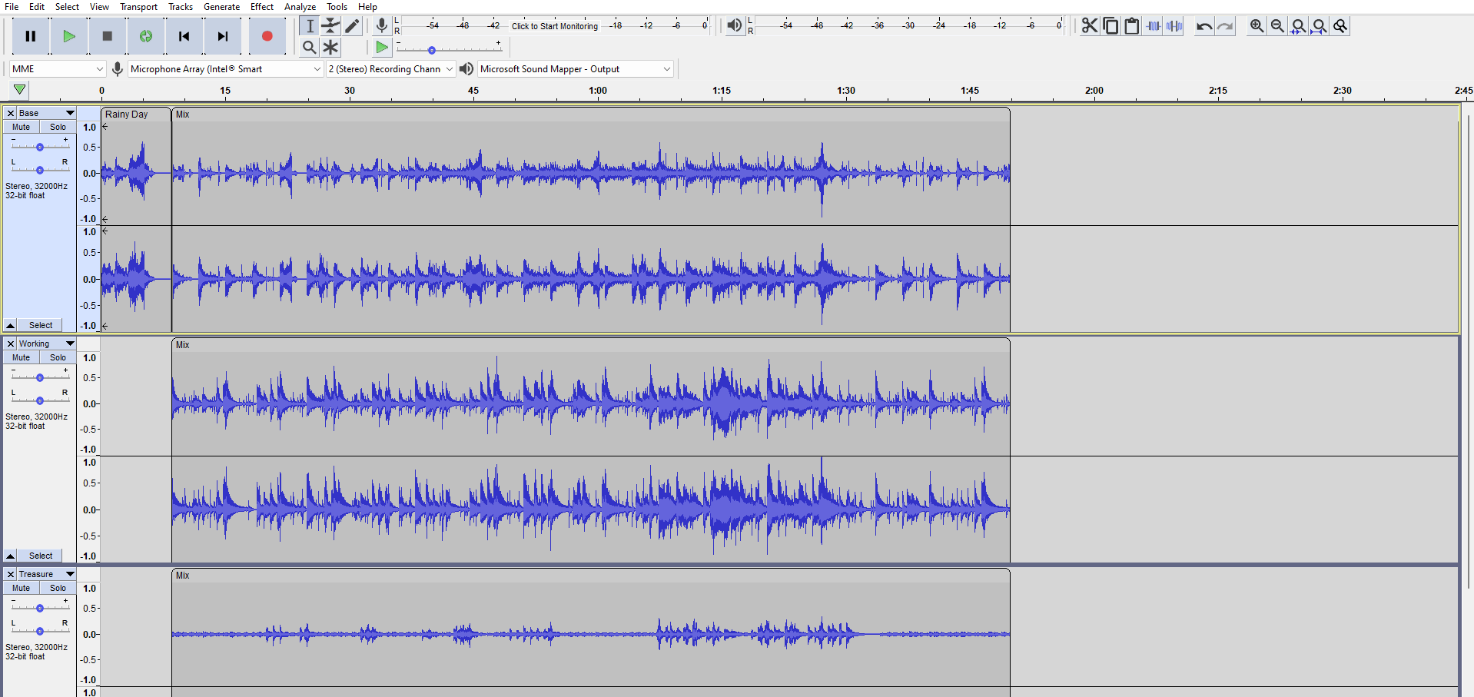Click Fit selection to width icon

pos(1298,25)
